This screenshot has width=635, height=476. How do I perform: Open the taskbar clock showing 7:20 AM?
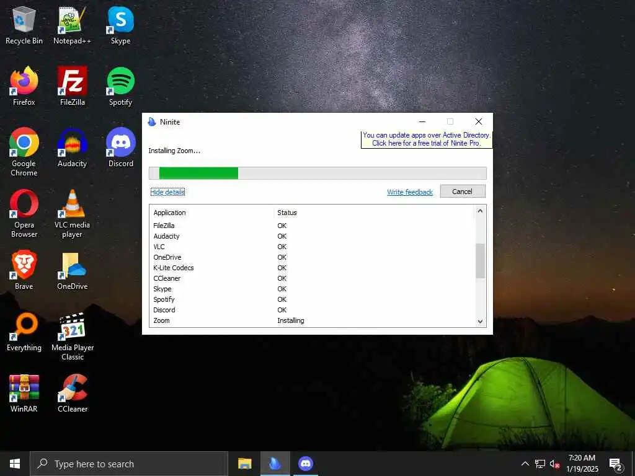[x=582, y=464]
